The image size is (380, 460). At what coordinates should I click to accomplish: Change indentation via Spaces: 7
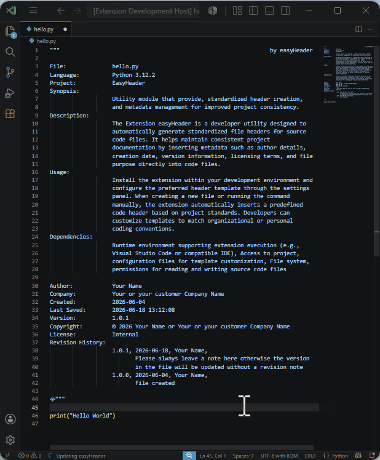point(243,456)
